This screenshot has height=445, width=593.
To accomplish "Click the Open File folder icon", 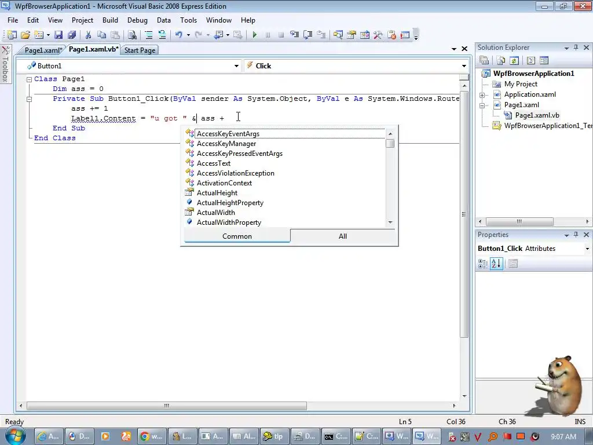I will pos(25,35).
